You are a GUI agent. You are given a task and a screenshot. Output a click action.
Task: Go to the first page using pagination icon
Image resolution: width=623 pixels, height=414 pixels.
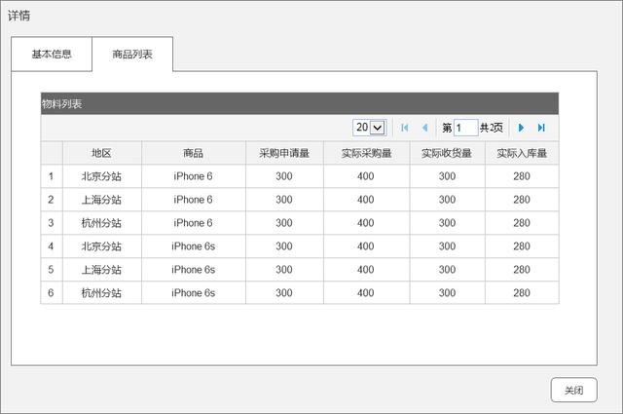405,128
